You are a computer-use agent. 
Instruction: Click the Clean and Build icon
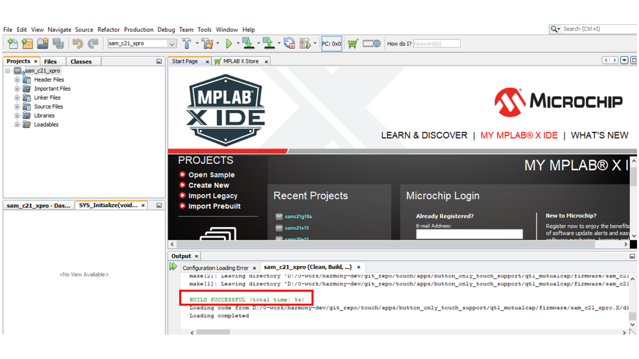pos(207,44)
